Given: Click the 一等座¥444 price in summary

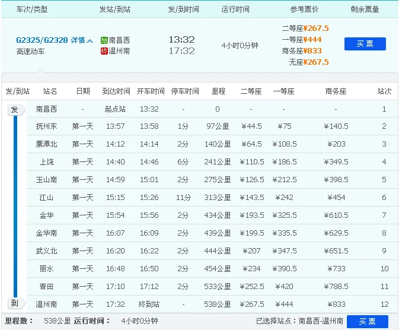Looking at the screenshot, I should 302,40.
